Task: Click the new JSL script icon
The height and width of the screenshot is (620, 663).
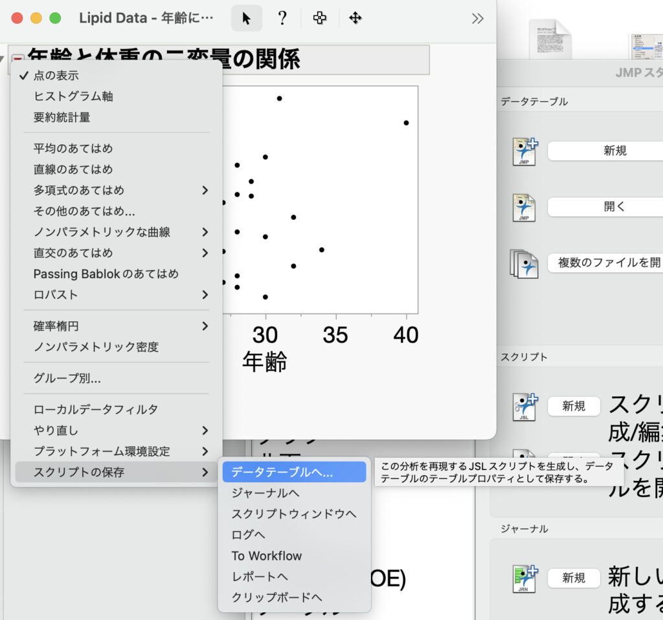Action: pyautogui.click(x=524, y=407)
